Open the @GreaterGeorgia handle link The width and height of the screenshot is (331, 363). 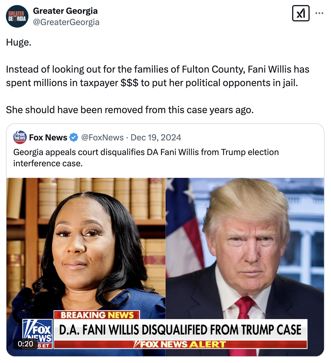pos(66,22)
